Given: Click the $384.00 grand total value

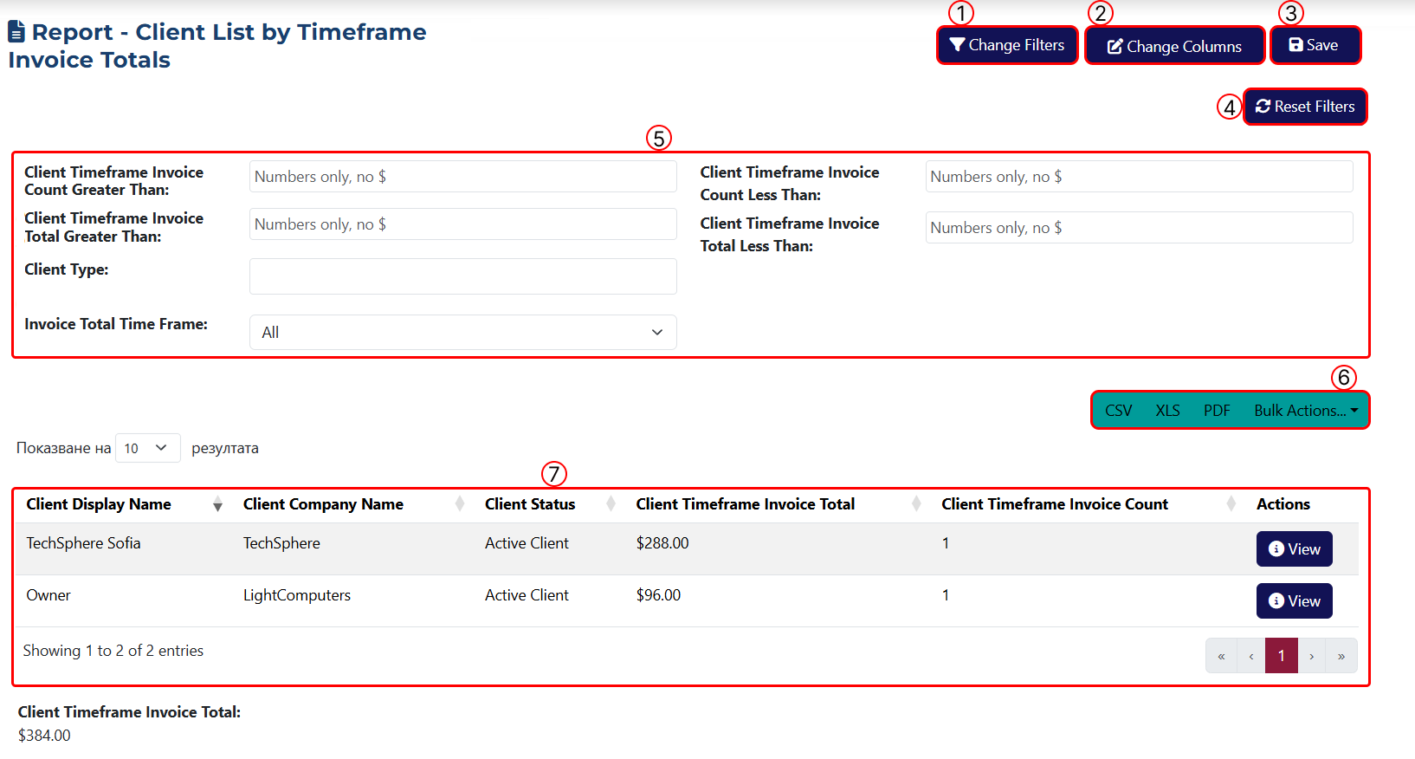Looking at the screenshot, I should tap(44, 736).
